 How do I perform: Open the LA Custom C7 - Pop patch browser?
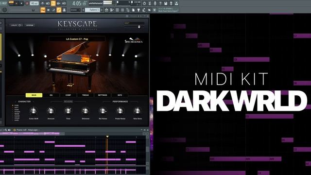(77, 39)
